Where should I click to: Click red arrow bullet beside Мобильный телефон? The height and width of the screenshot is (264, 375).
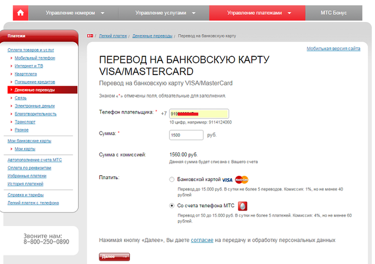(x=11, y=58)
